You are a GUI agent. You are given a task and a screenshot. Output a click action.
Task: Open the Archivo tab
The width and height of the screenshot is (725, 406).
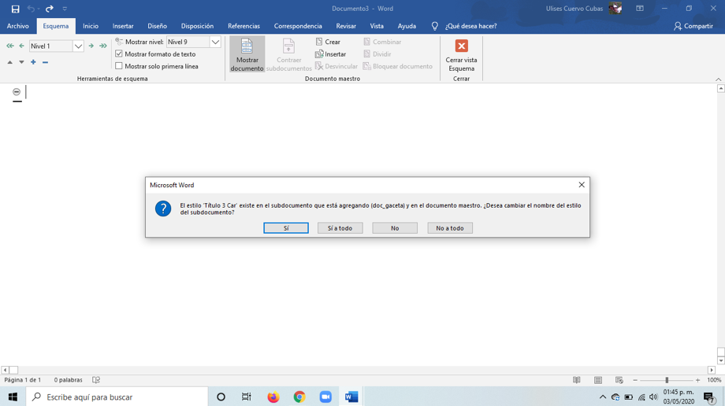pos(17,26)
